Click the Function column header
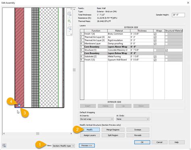Viewport: 191px width, 150px height. pyautogui.click(x=96, y=31)
